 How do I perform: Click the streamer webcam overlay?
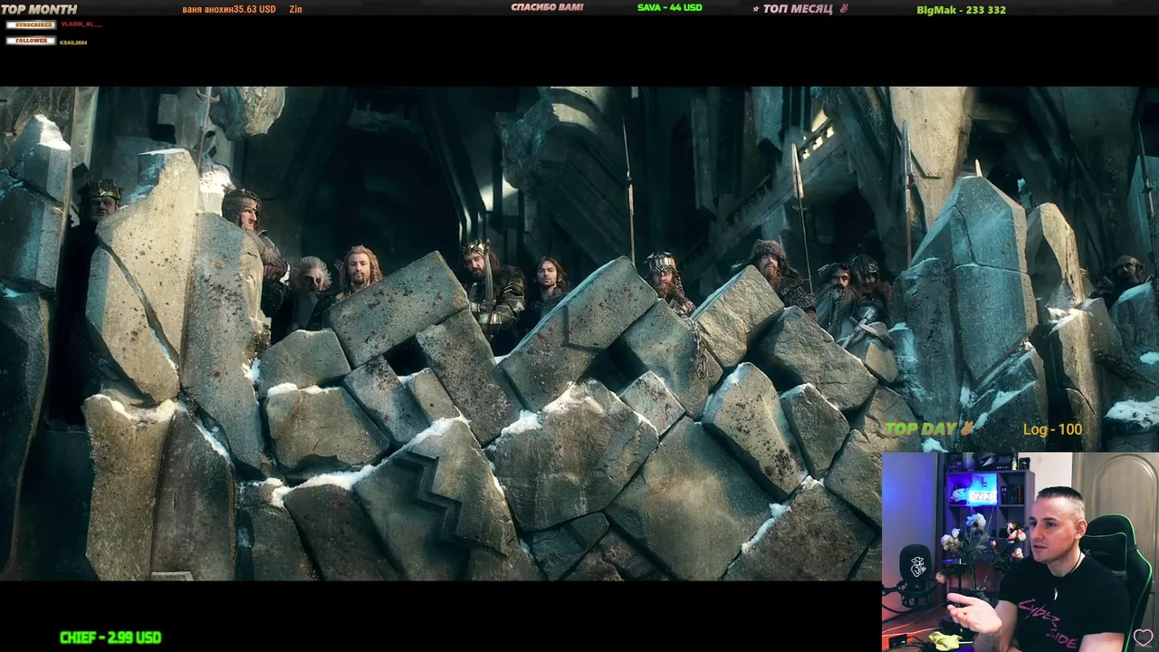tap(1020, 551)
